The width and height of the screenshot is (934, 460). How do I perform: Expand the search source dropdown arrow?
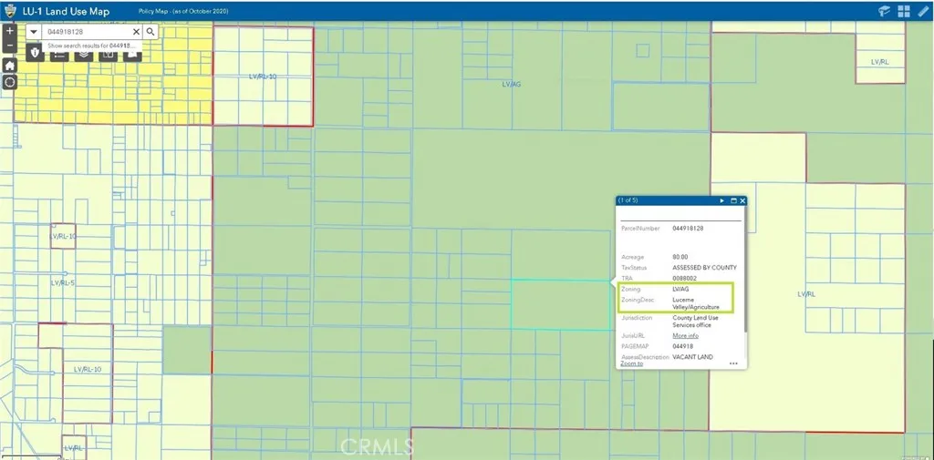[34, 31]
